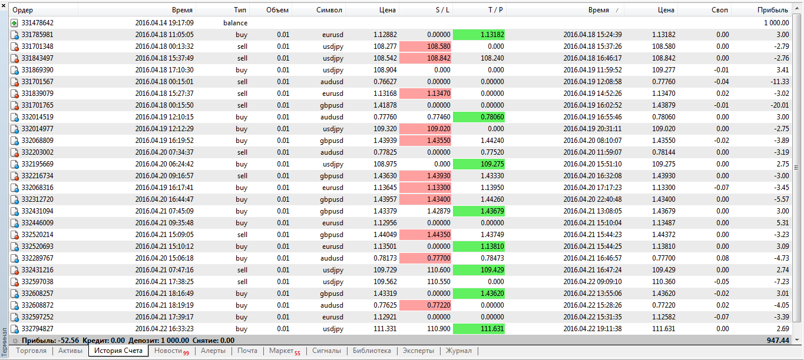804x360 pixels.
Task: Click order number 332608257
Action: 38,294
